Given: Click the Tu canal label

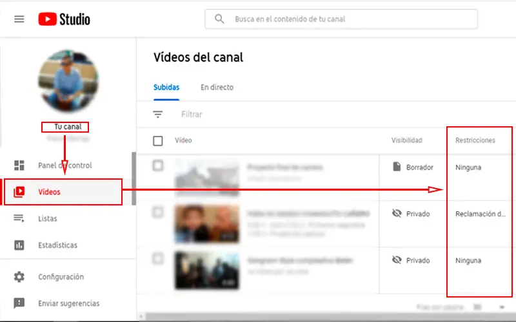Looking at the screenshot, I should coord(68,127).
